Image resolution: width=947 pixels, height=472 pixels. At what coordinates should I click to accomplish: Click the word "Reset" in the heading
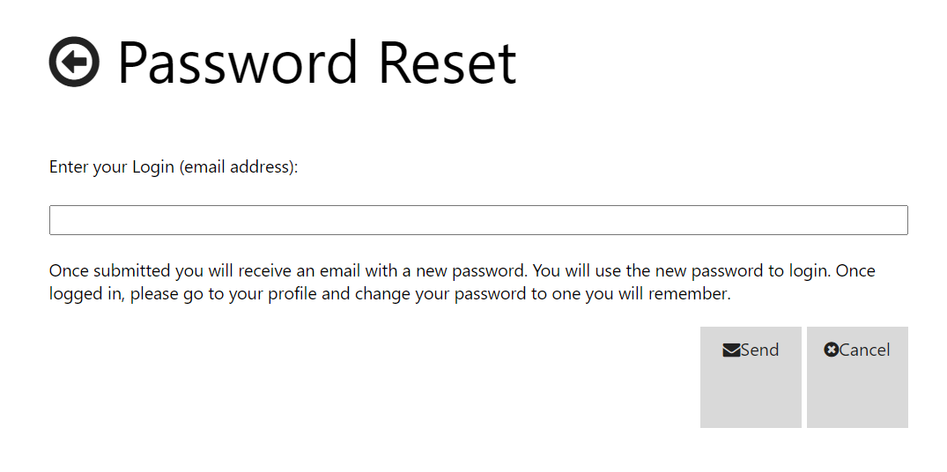click(x=447, y=63)
